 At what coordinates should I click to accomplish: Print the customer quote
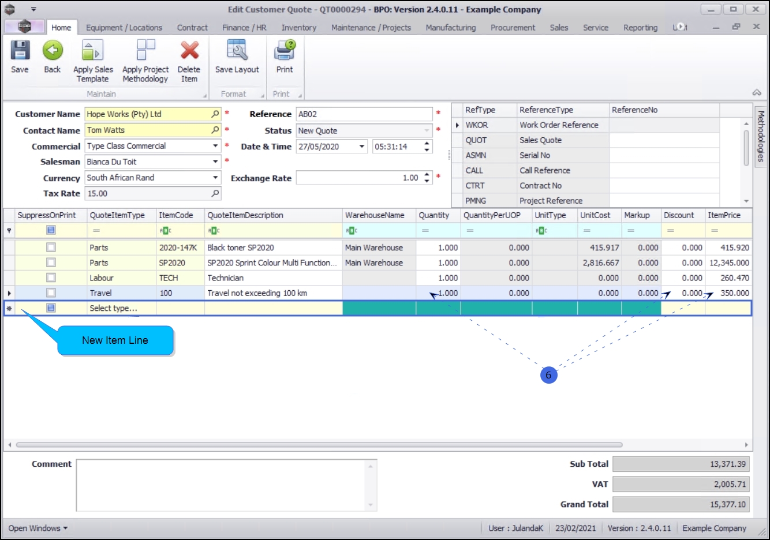[285, 51]
